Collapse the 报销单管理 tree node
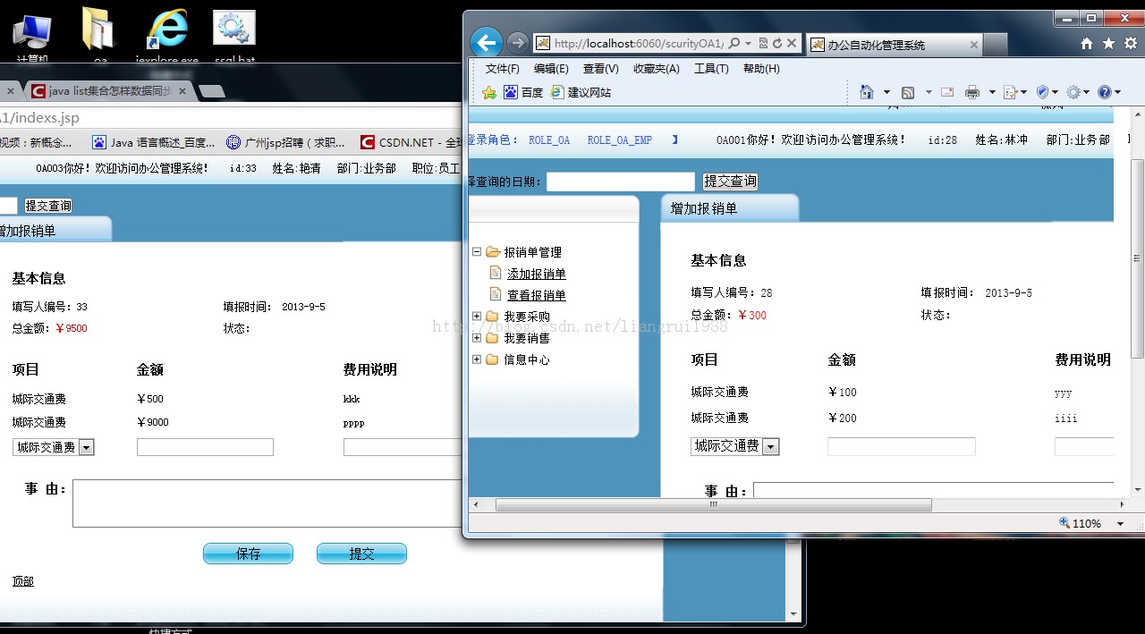 [477, 251]
